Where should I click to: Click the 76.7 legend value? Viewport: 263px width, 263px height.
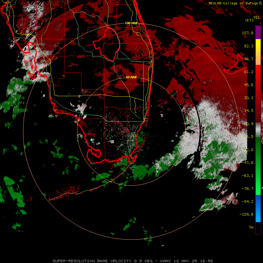(249, 59)
